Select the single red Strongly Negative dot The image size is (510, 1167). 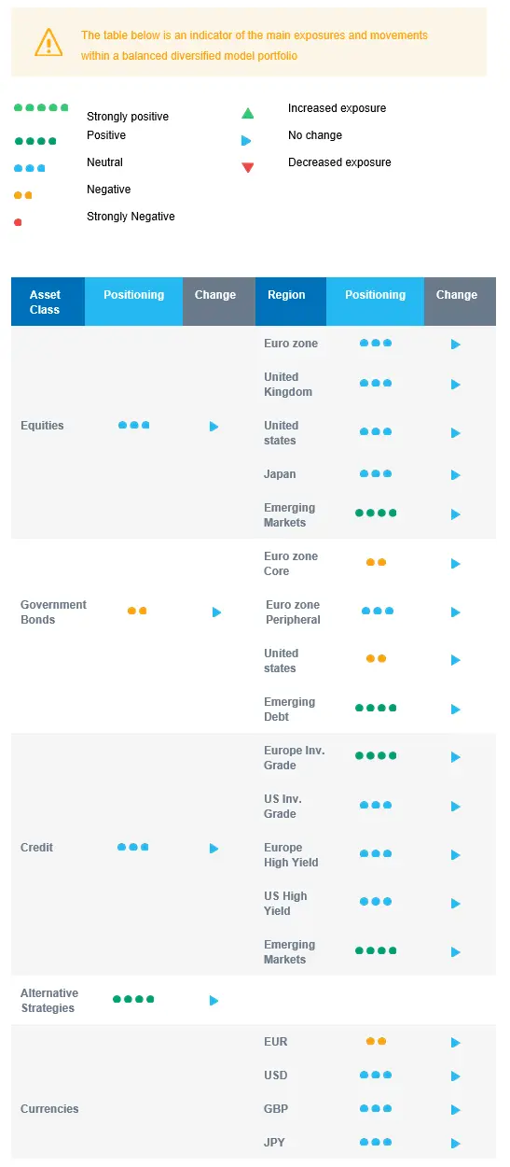pos(19,222)
